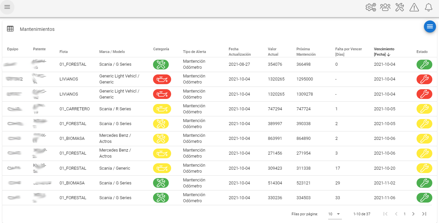This screenshot has height=223, width=439.
Task: Open the maintenance tools icon in header
Action: pos(400,7)
